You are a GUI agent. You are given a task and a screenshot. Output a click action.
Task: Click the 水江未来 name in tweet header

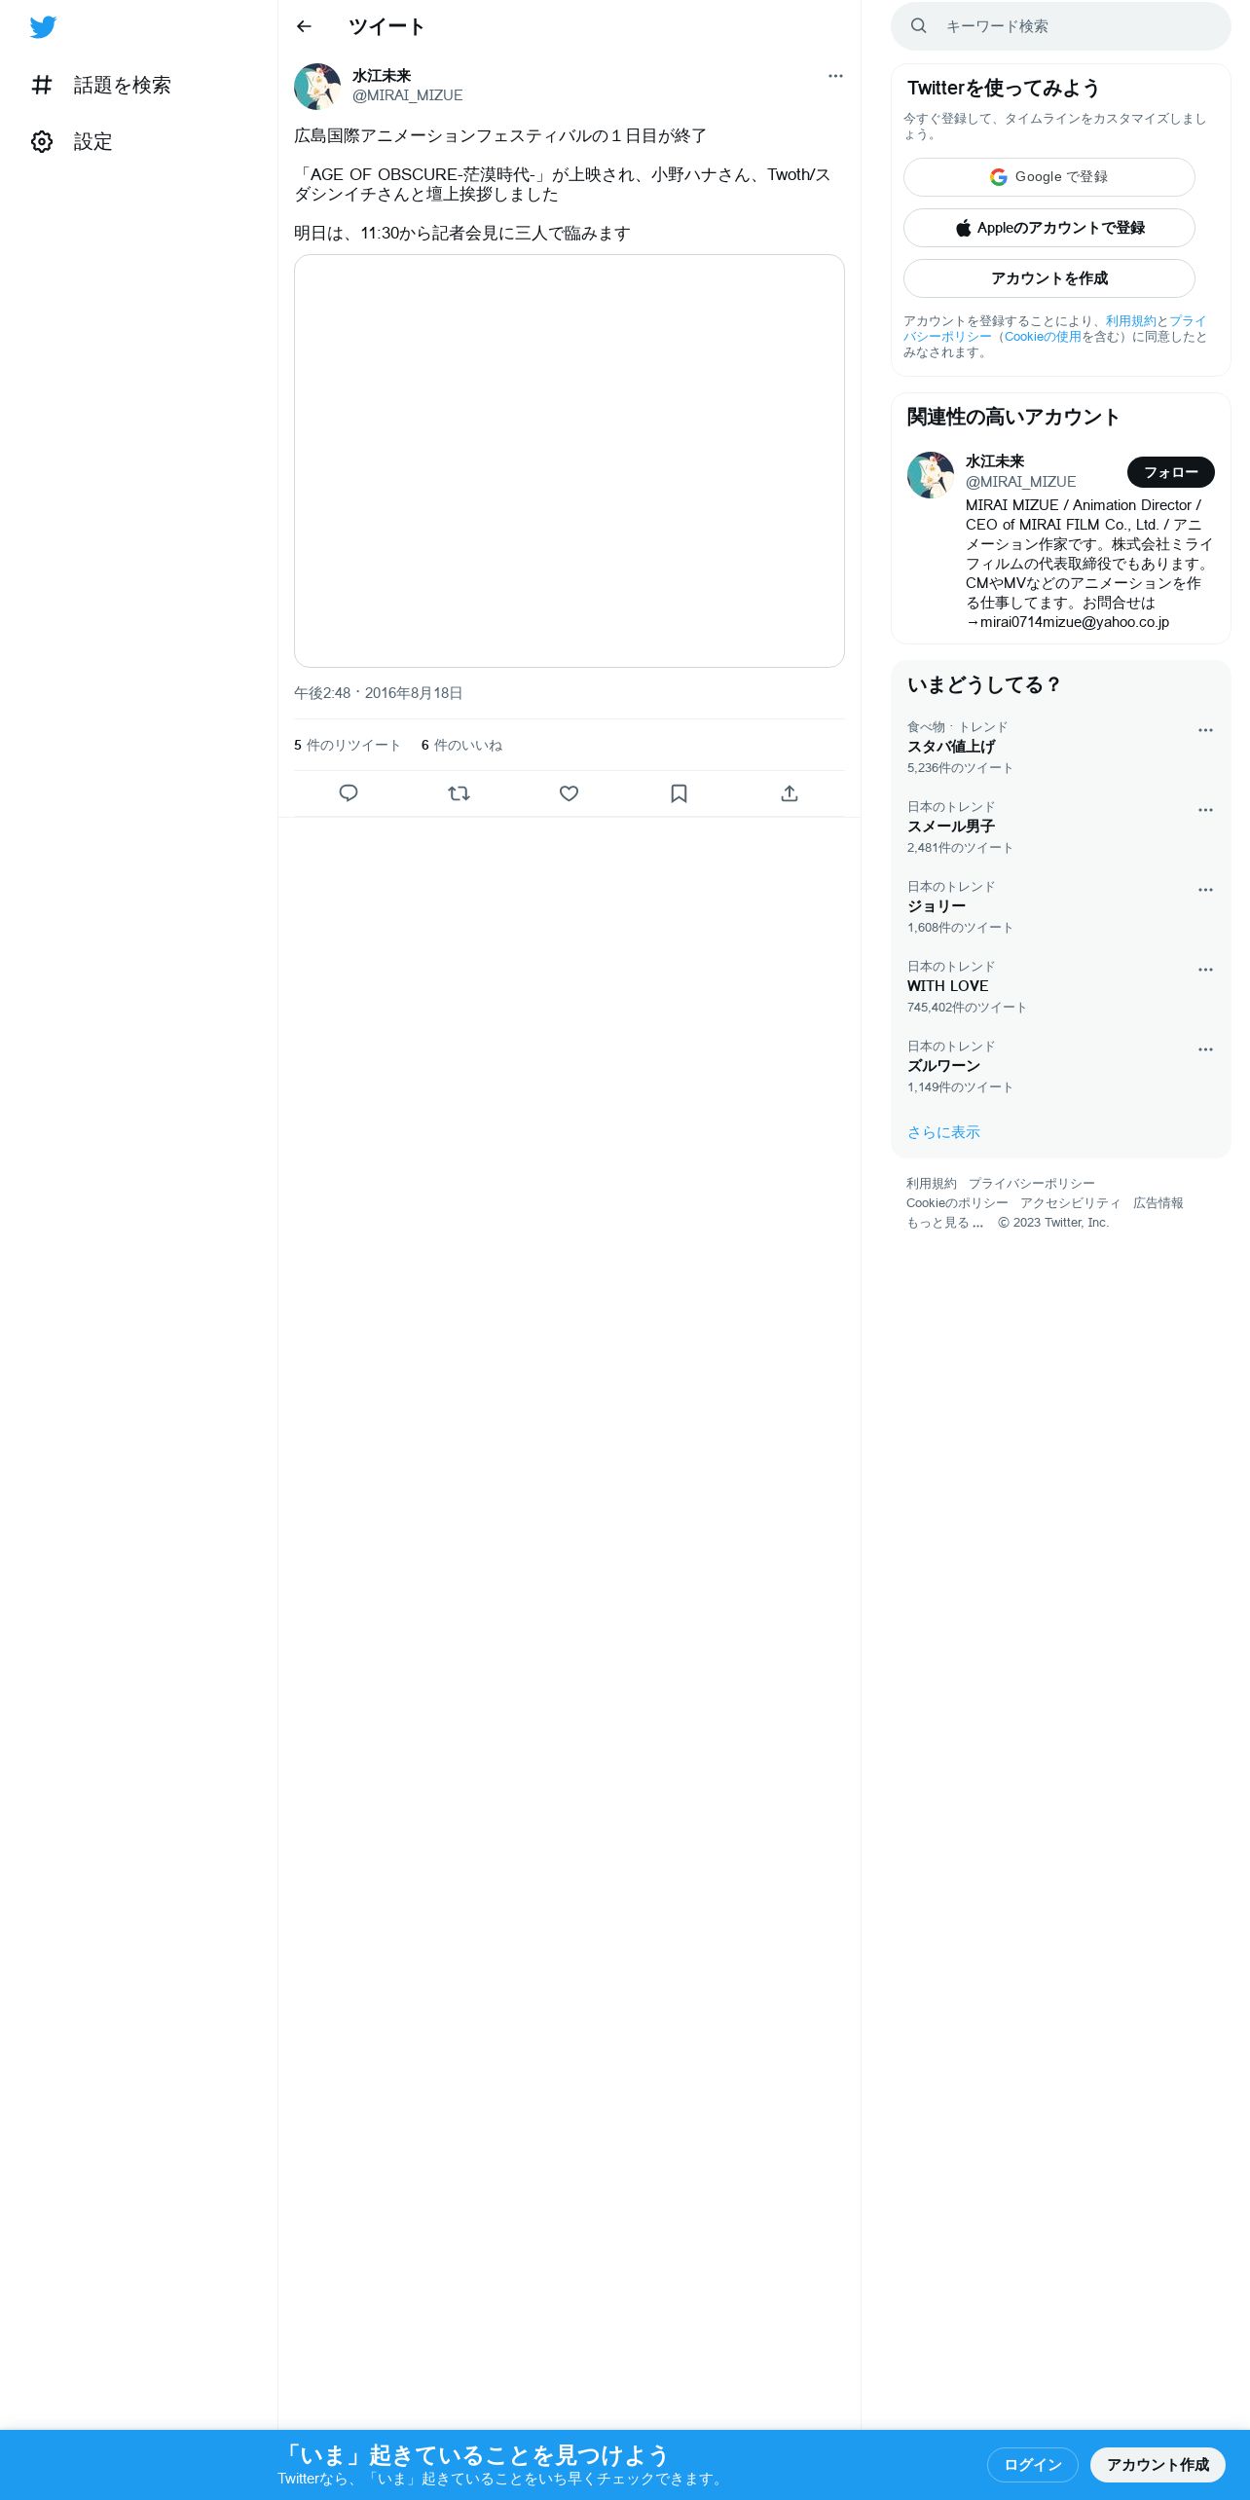(x=382, y=76)
